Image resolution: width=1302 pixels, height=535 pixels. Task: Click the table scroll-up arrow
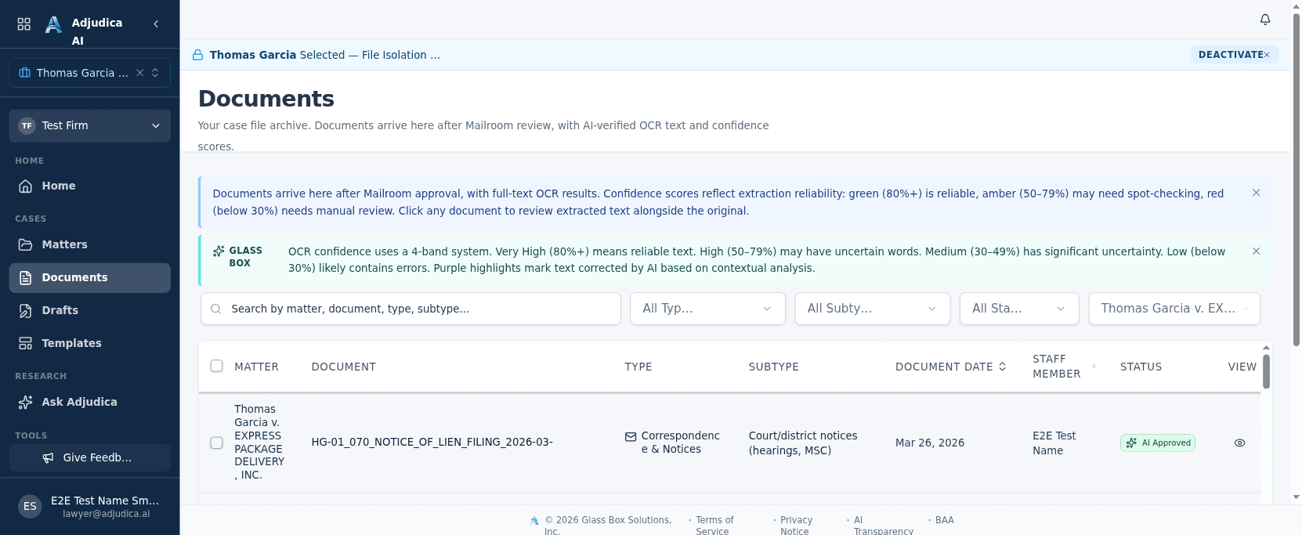1266,347
